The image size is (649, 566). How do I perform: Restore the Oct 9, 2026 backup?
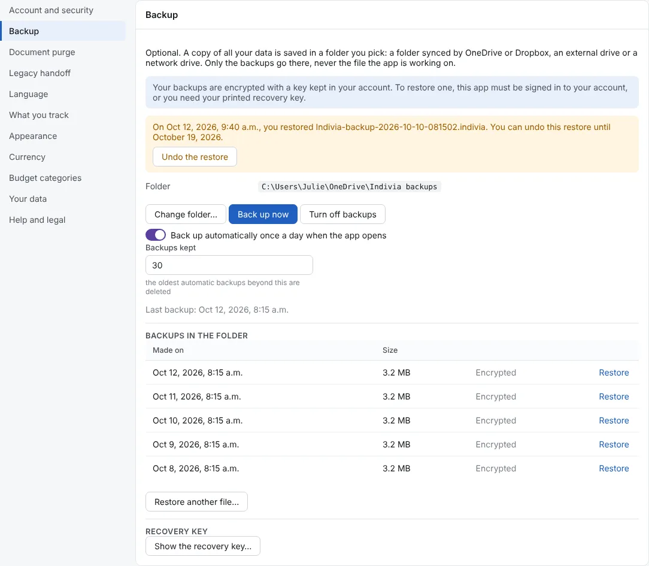[x=614, y=444]
